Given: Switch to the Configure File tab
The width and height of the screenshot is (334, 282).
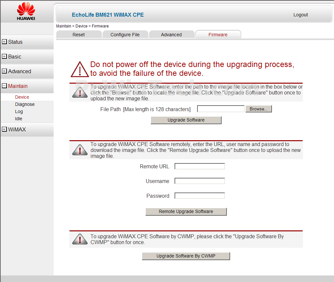Looking at the screenshot, I should click(125, 35).
